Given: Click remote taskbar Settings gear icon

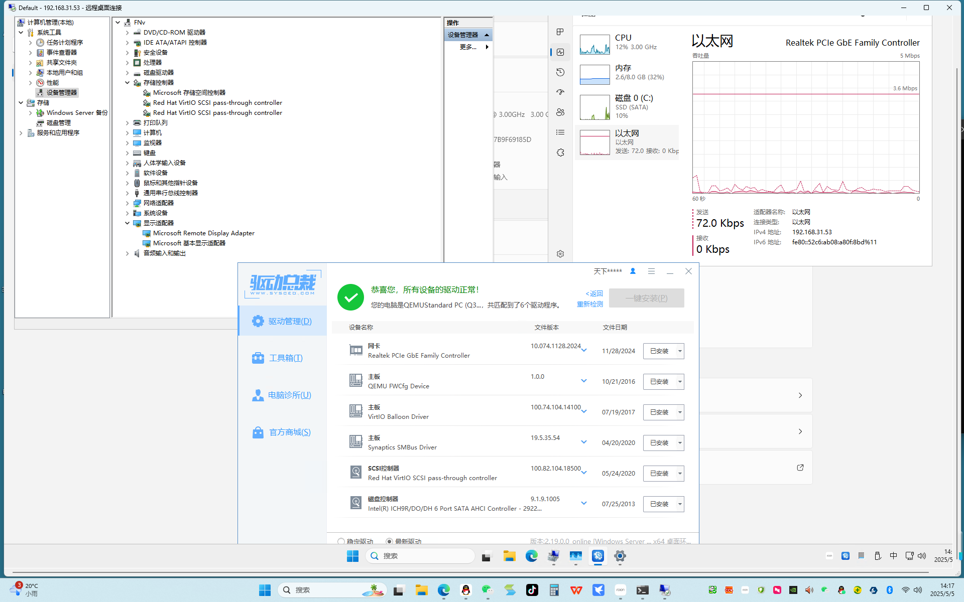Looking at the screenshot, I should click(620, 556).
